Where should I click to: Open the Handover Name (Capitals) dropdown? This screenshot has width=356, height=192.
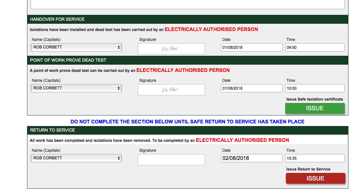tap(76, 47)
